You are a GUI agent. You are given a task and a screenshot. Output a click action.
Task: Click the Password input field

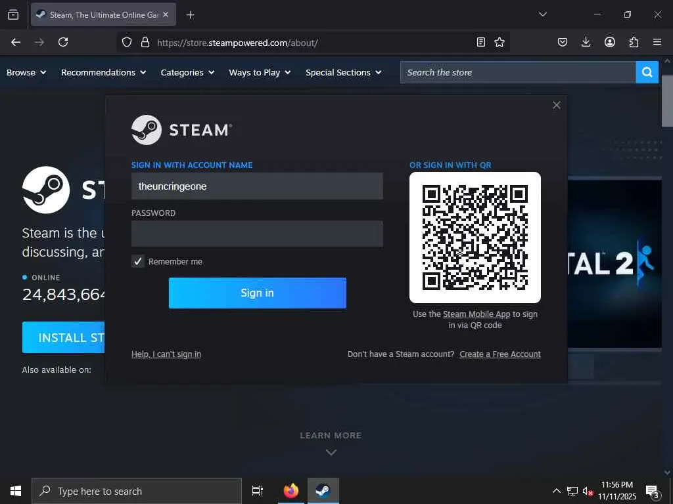[257, 234]
